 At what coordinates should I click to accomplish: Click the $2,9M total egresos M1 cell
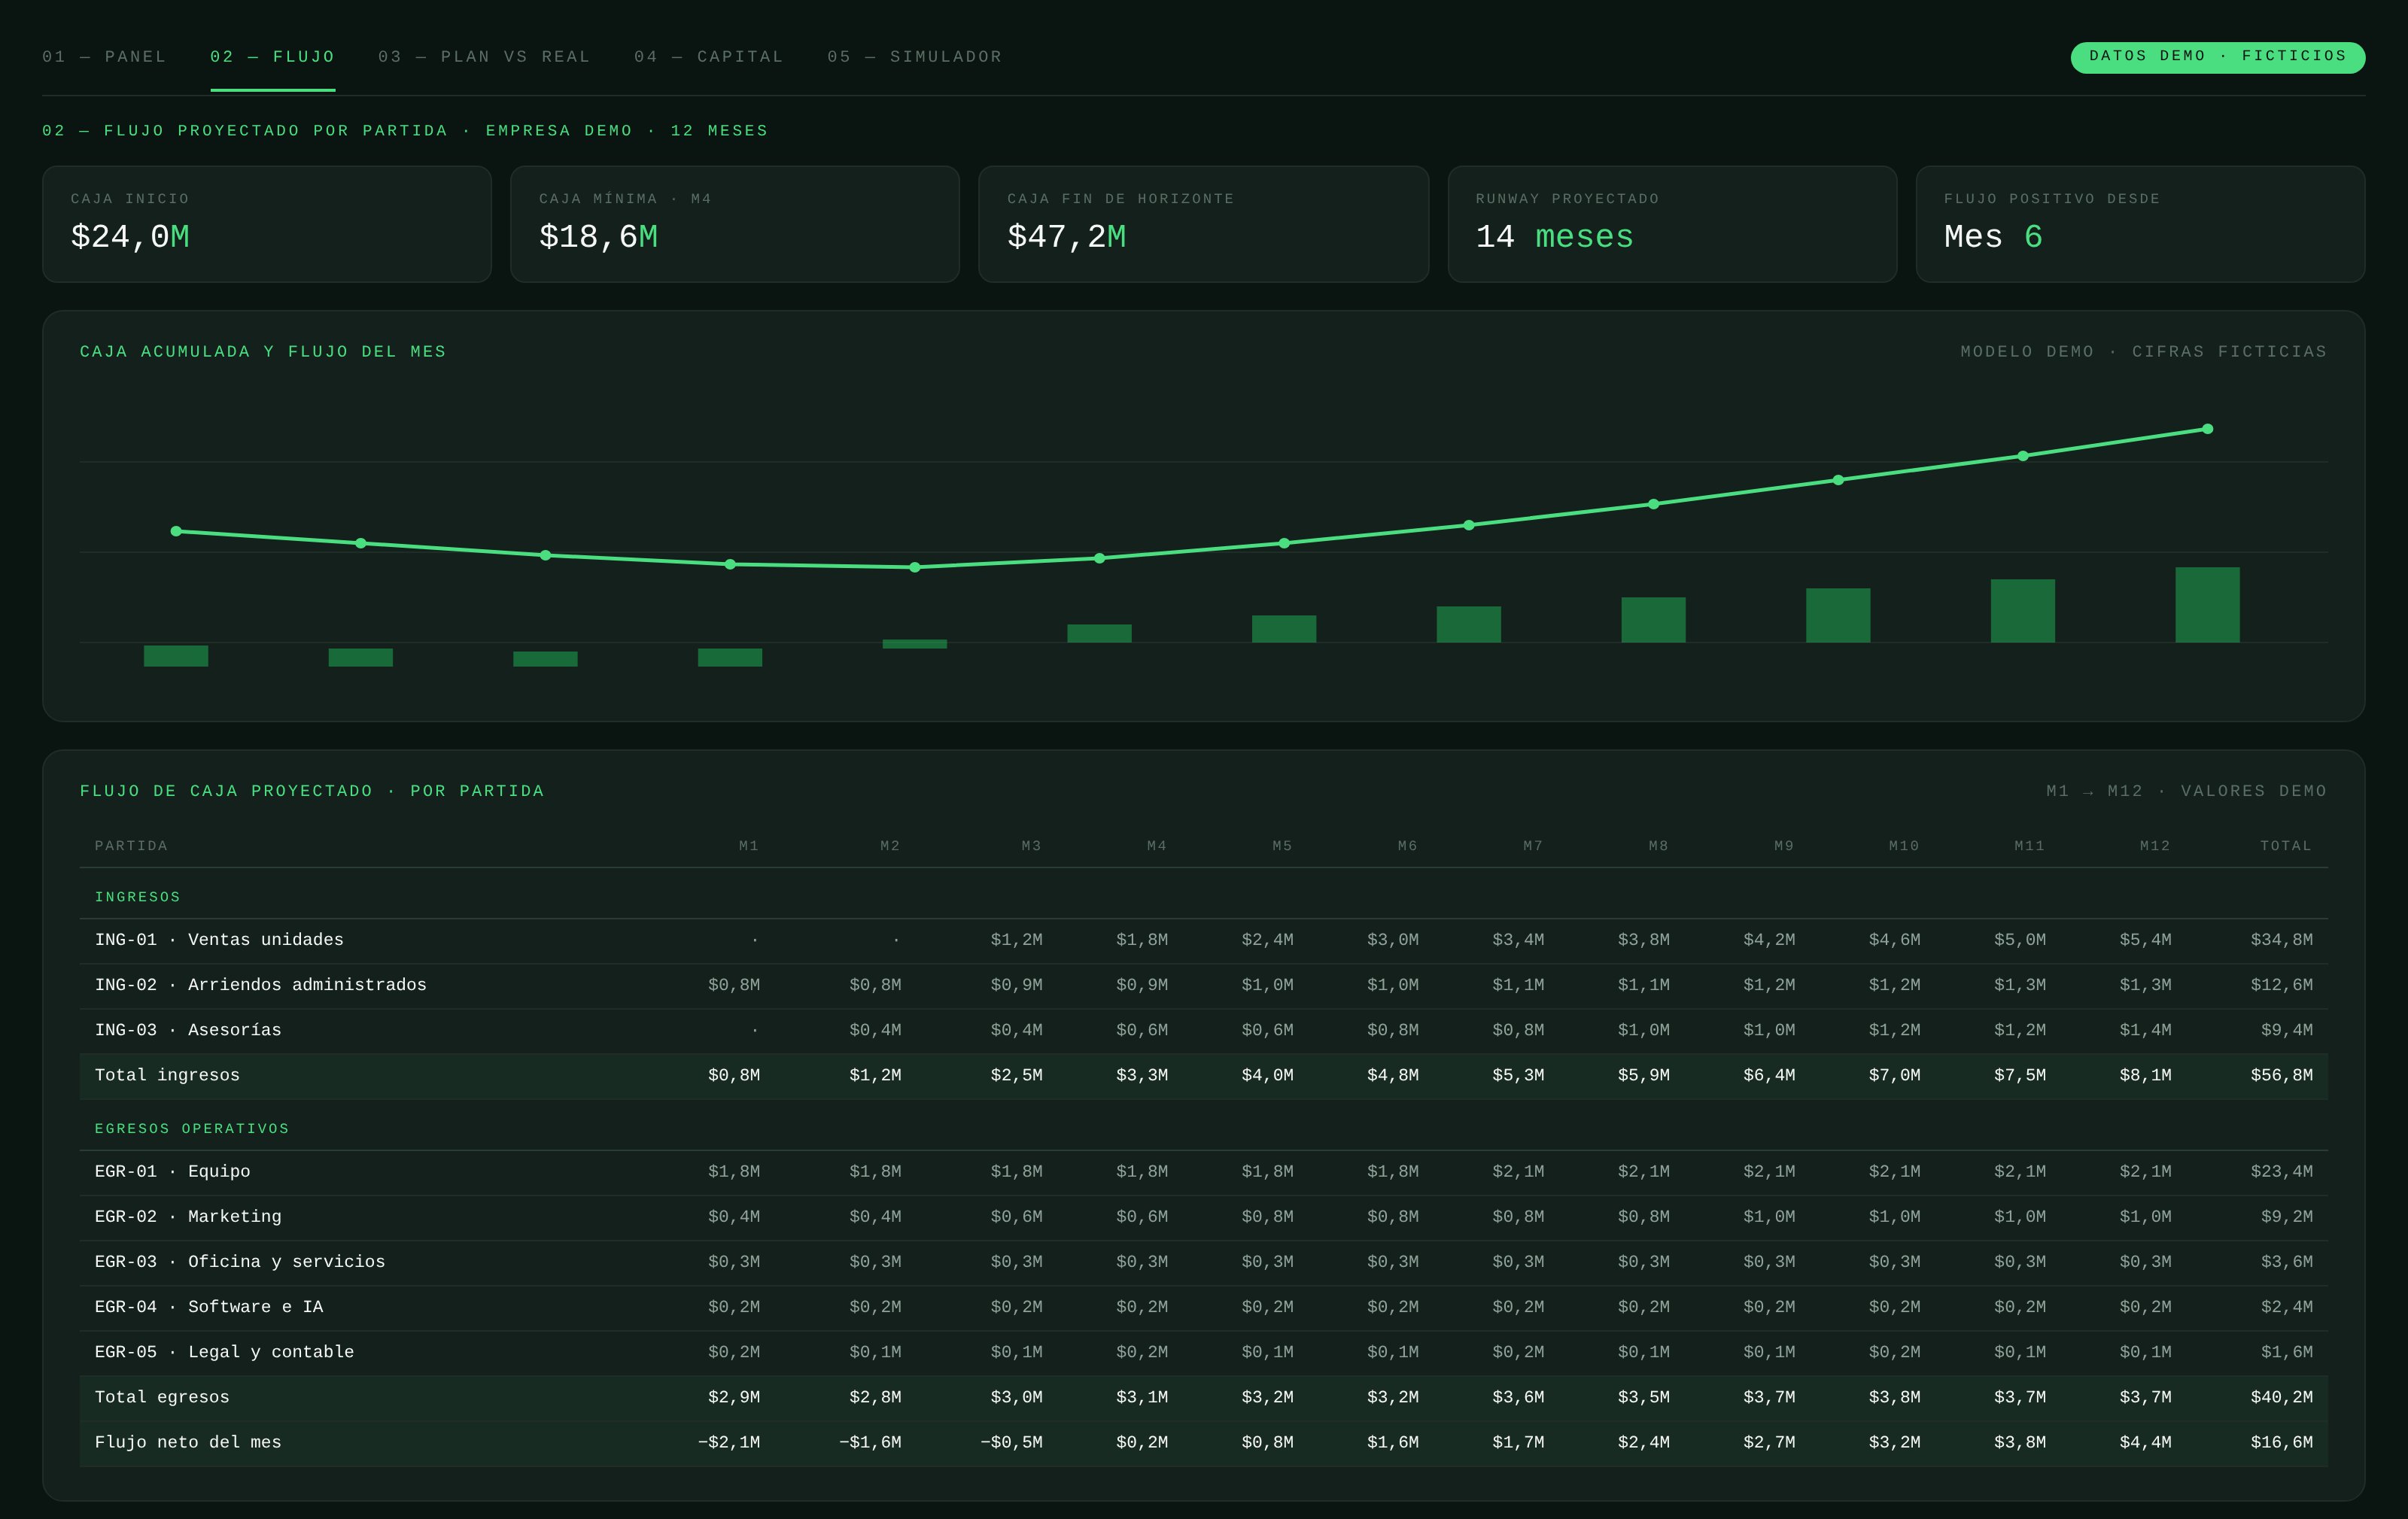click(x=733, y=1397)
